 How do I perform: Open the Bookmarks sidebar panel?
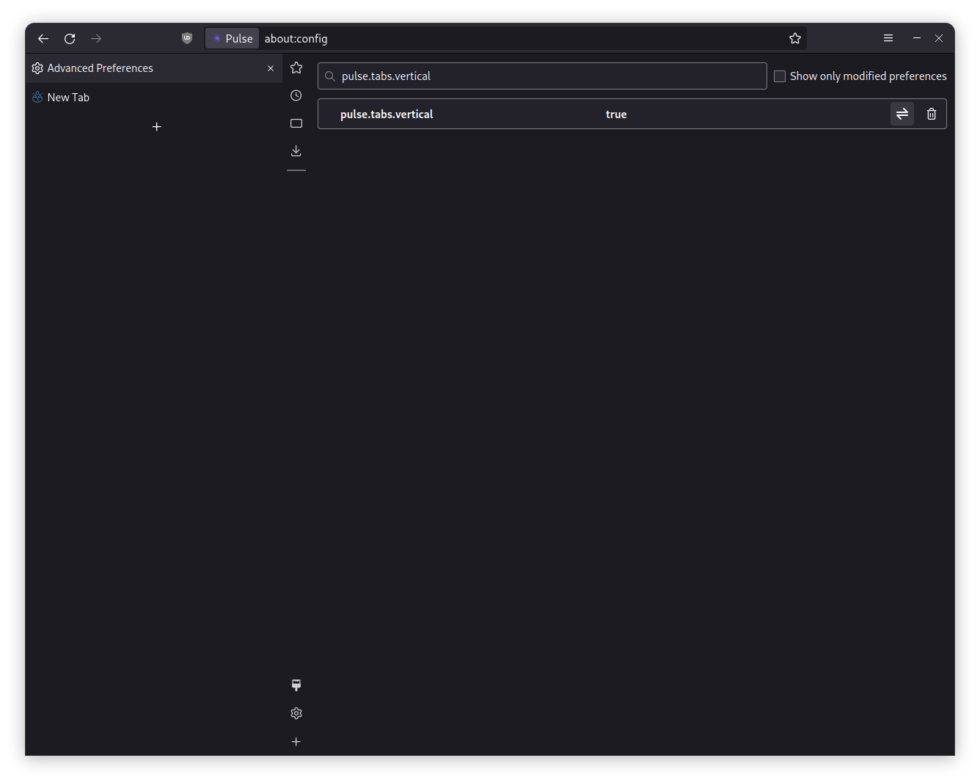[x=296, y=67]
